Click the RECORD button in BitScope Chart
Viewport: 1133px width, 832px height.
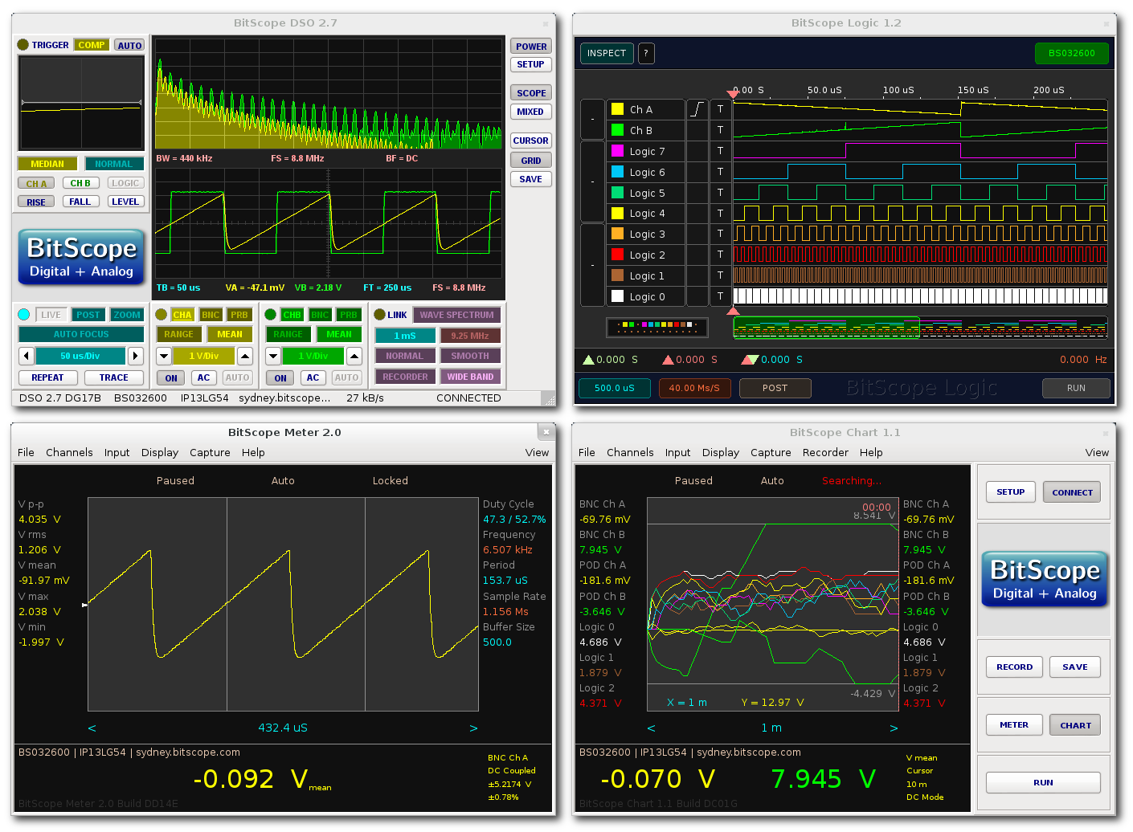coord(1014,667)
